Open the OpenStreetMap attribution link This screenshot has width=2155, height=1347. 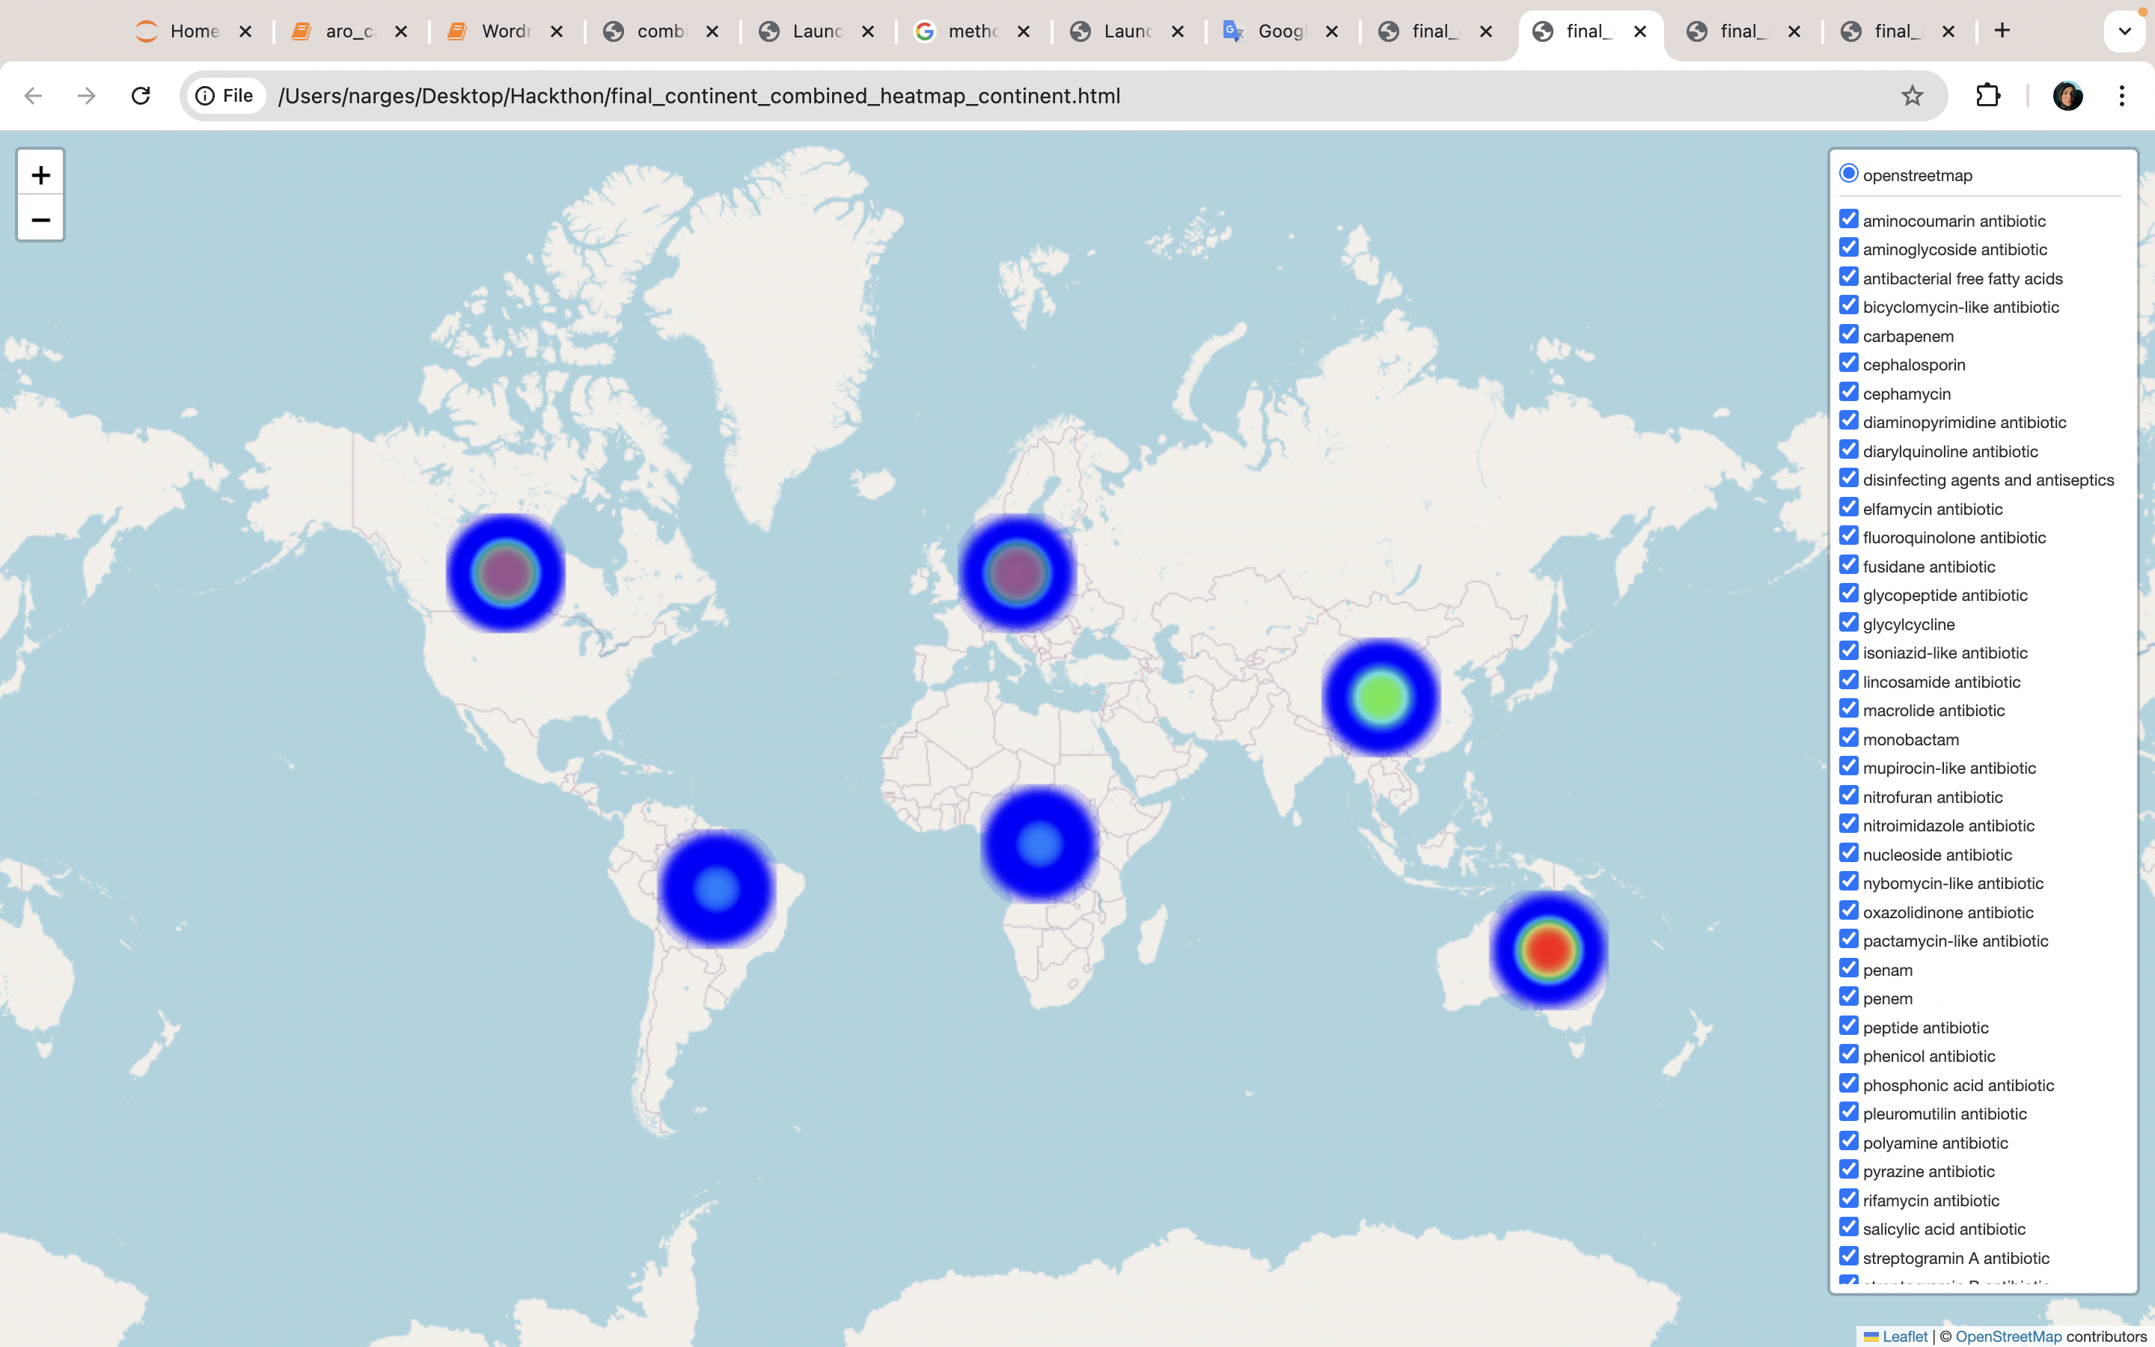pyautogui.click(x=2008, y=1337)
